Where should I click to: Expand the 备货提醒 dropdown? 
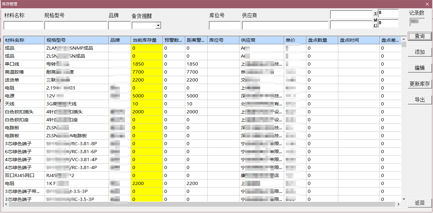click(x=158, y=25)
